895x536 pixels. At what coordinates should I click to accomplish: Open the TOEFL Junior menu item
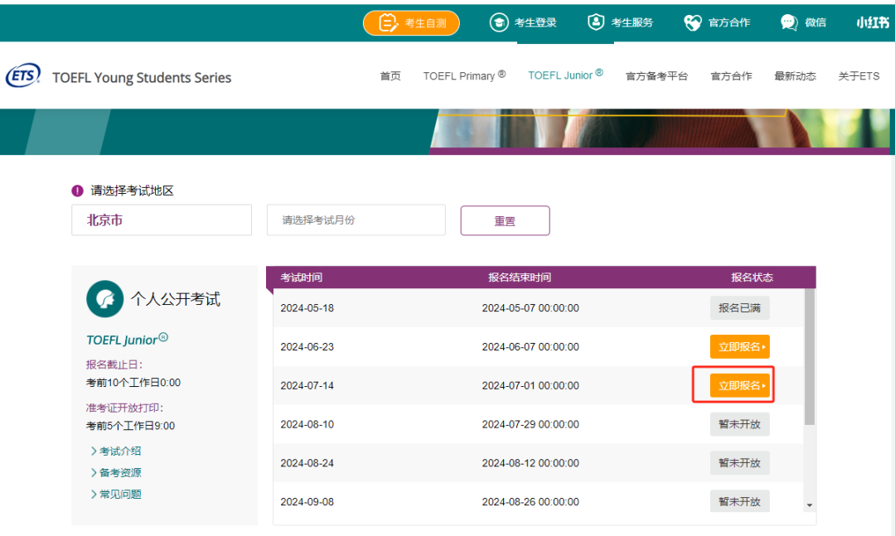pyautogui.click(x=565, y=75)
